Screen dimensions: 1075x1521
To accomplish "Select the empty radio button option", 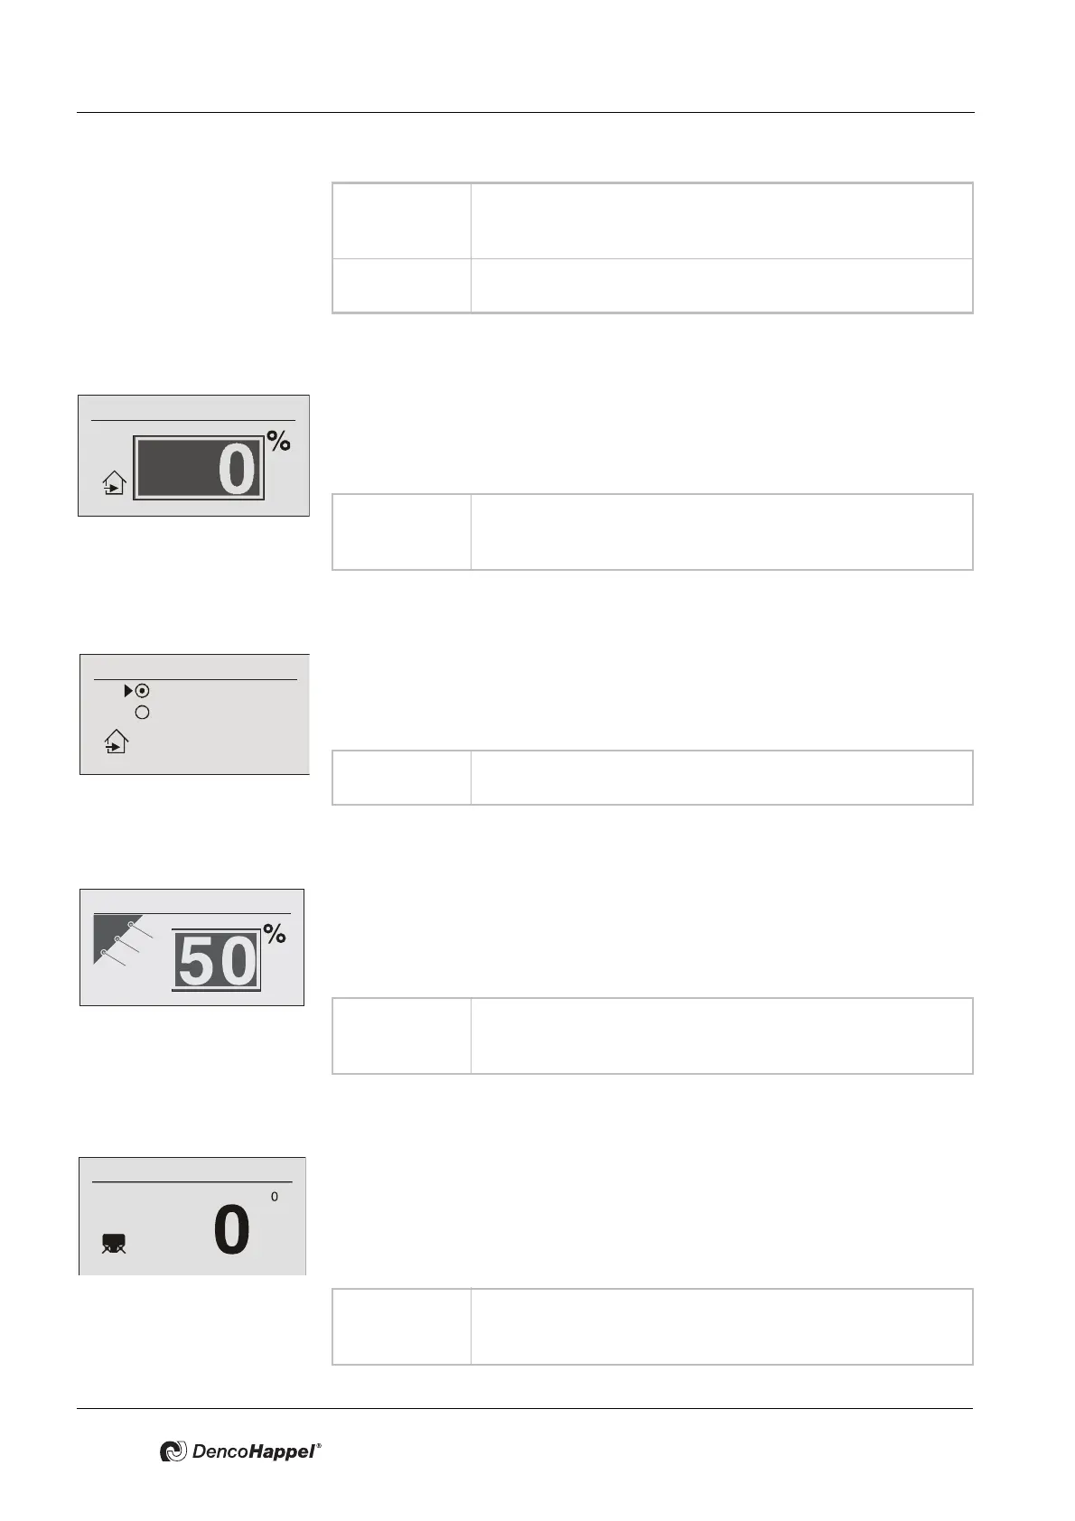I will (x=142, y=713).
